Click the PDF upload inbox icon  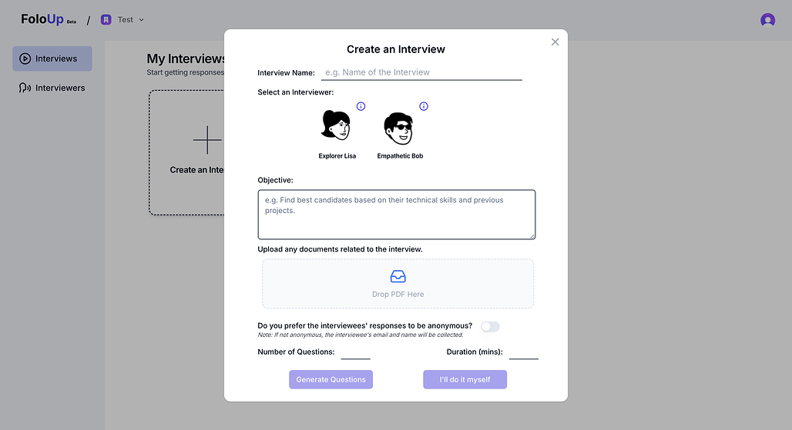click(x=398, y=276)
